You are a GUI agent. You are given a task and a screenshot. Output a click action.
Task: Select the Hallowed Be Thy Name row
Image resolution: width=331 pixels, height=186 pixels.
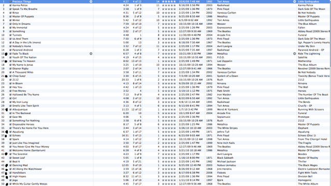pyautogui.click(x=166, y=95)
